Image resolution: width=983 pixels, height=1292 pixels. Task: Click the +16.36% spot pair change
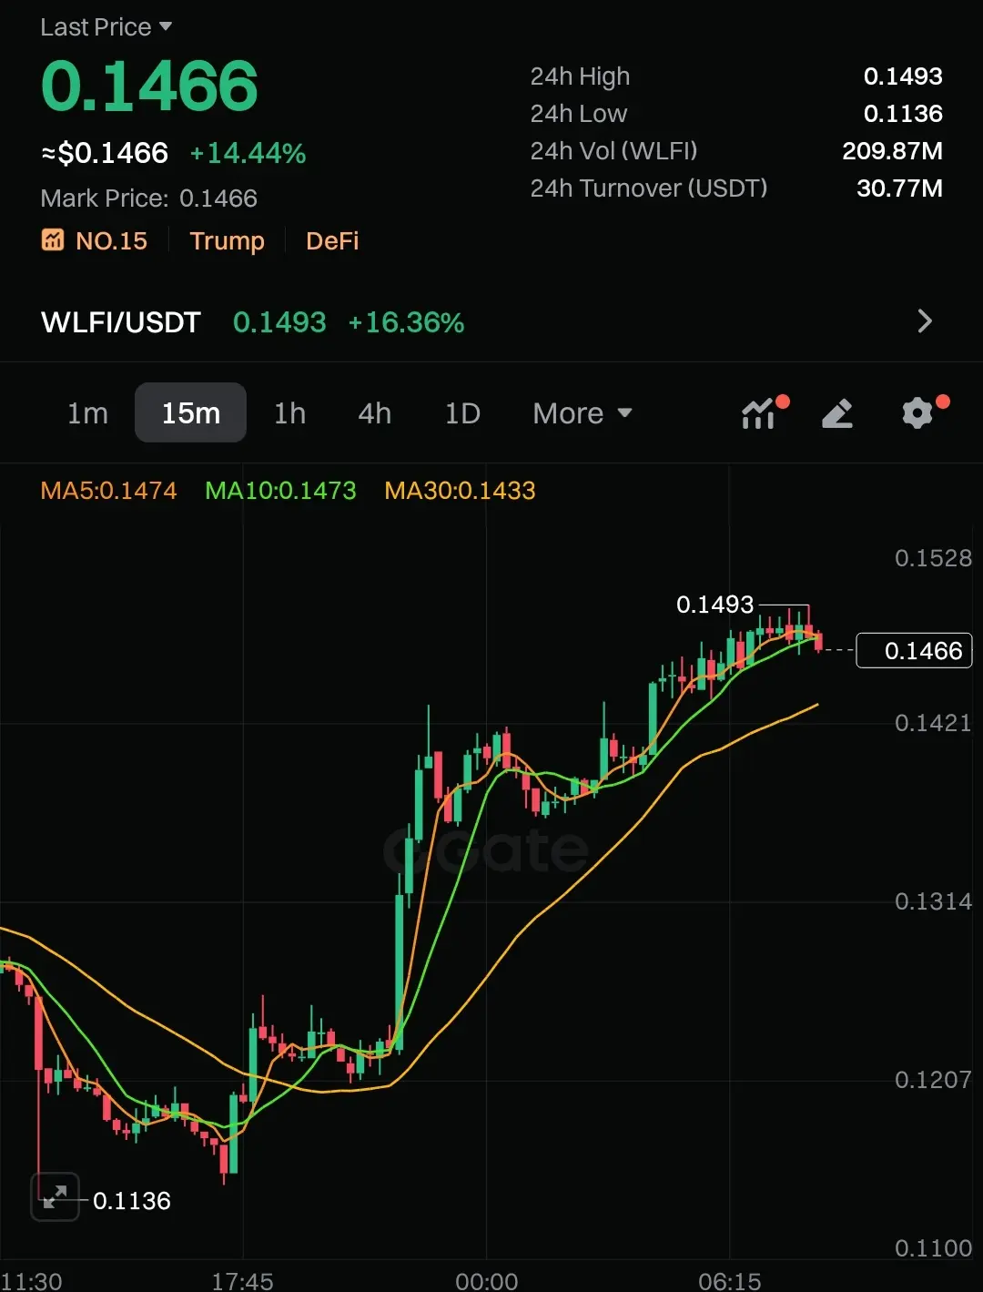tap(406, 322)
